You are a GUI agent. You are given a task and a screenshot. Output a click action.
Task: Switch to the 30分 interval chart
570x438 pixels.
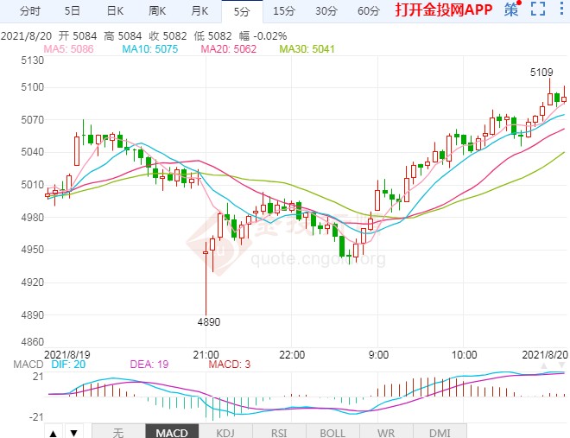click(x=326, y=11)
